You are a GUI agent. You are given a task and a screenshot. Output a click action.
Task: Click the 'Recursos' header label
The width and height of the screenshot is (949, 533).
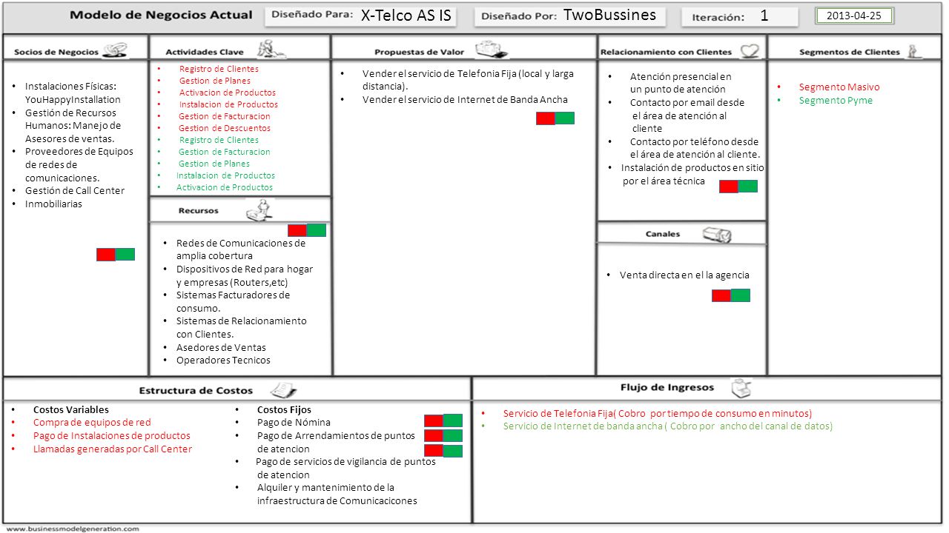pyautogui.click(x=199, y=211)
